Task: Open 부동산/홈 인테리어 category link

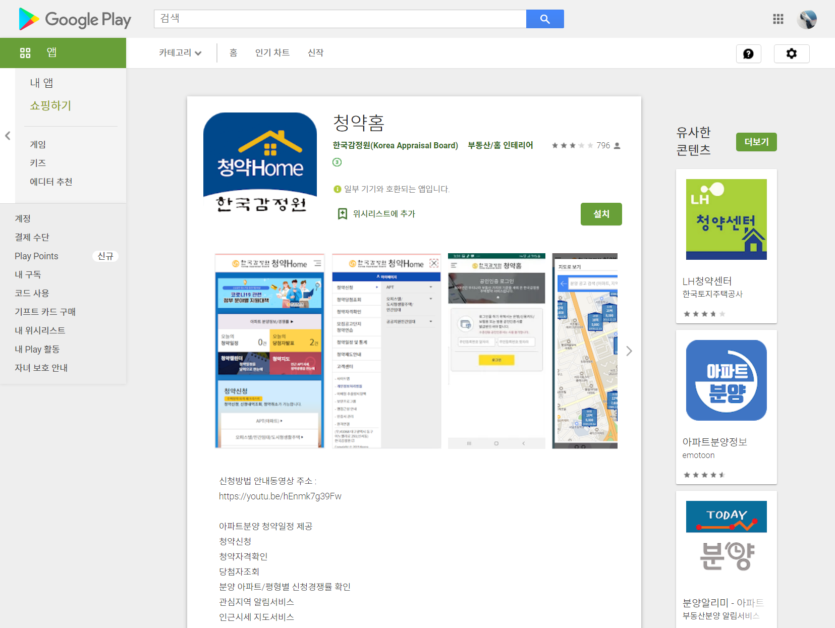Action: pos(500,145)
